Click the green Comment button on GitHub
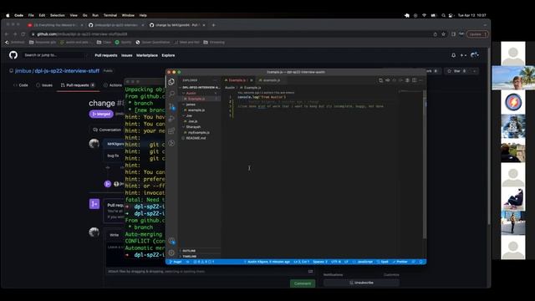 (303, 283)
